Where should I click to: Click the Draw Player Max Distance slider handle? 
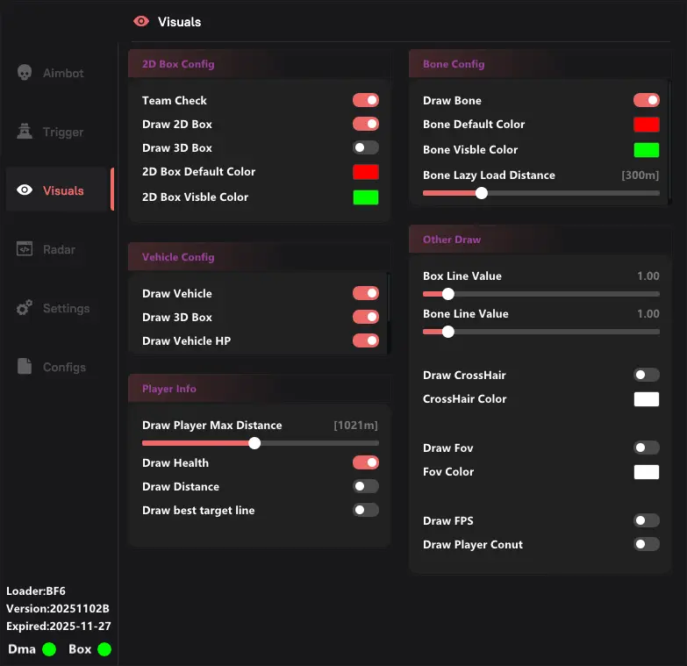pos(254,443)
